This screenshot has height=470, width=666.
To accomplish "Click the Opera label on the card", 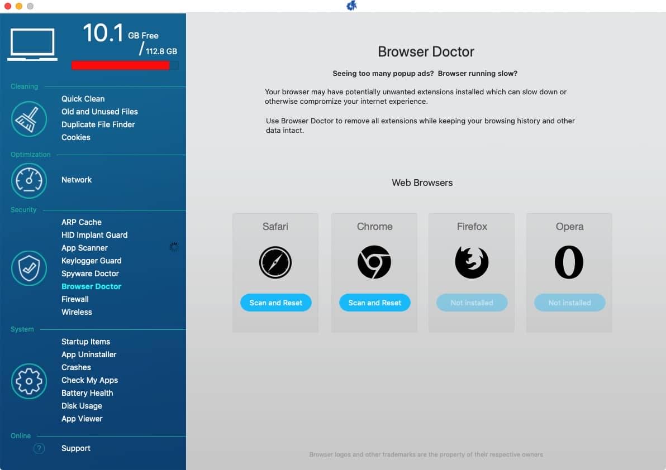I will 569,227.
